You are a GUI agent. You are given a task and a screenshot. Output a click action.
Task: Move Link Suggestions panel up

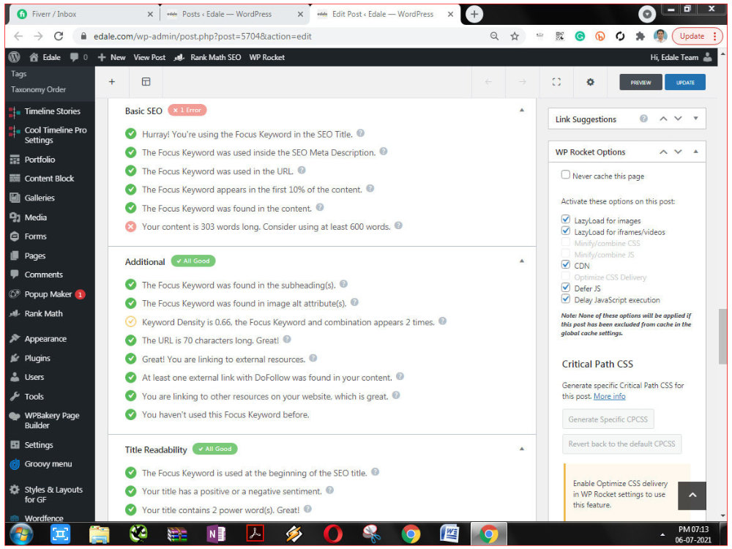[x=663, y=119]
